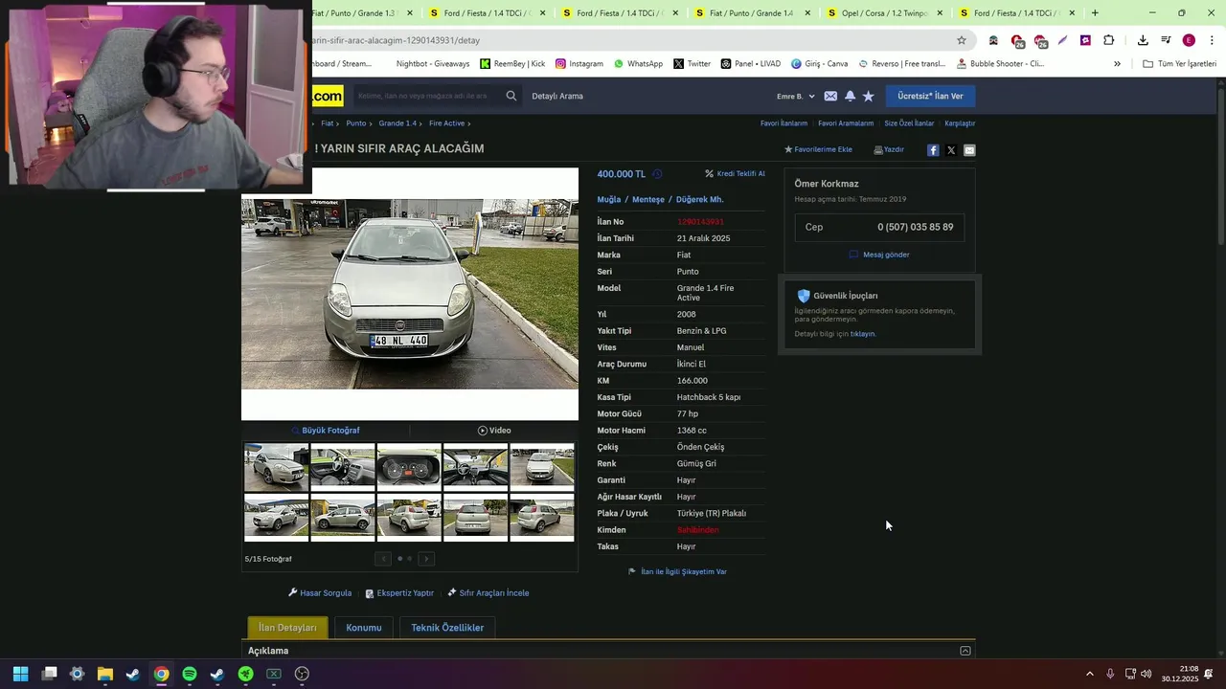Open the media control icon in Chrome toolbar

coord(1166,40)
